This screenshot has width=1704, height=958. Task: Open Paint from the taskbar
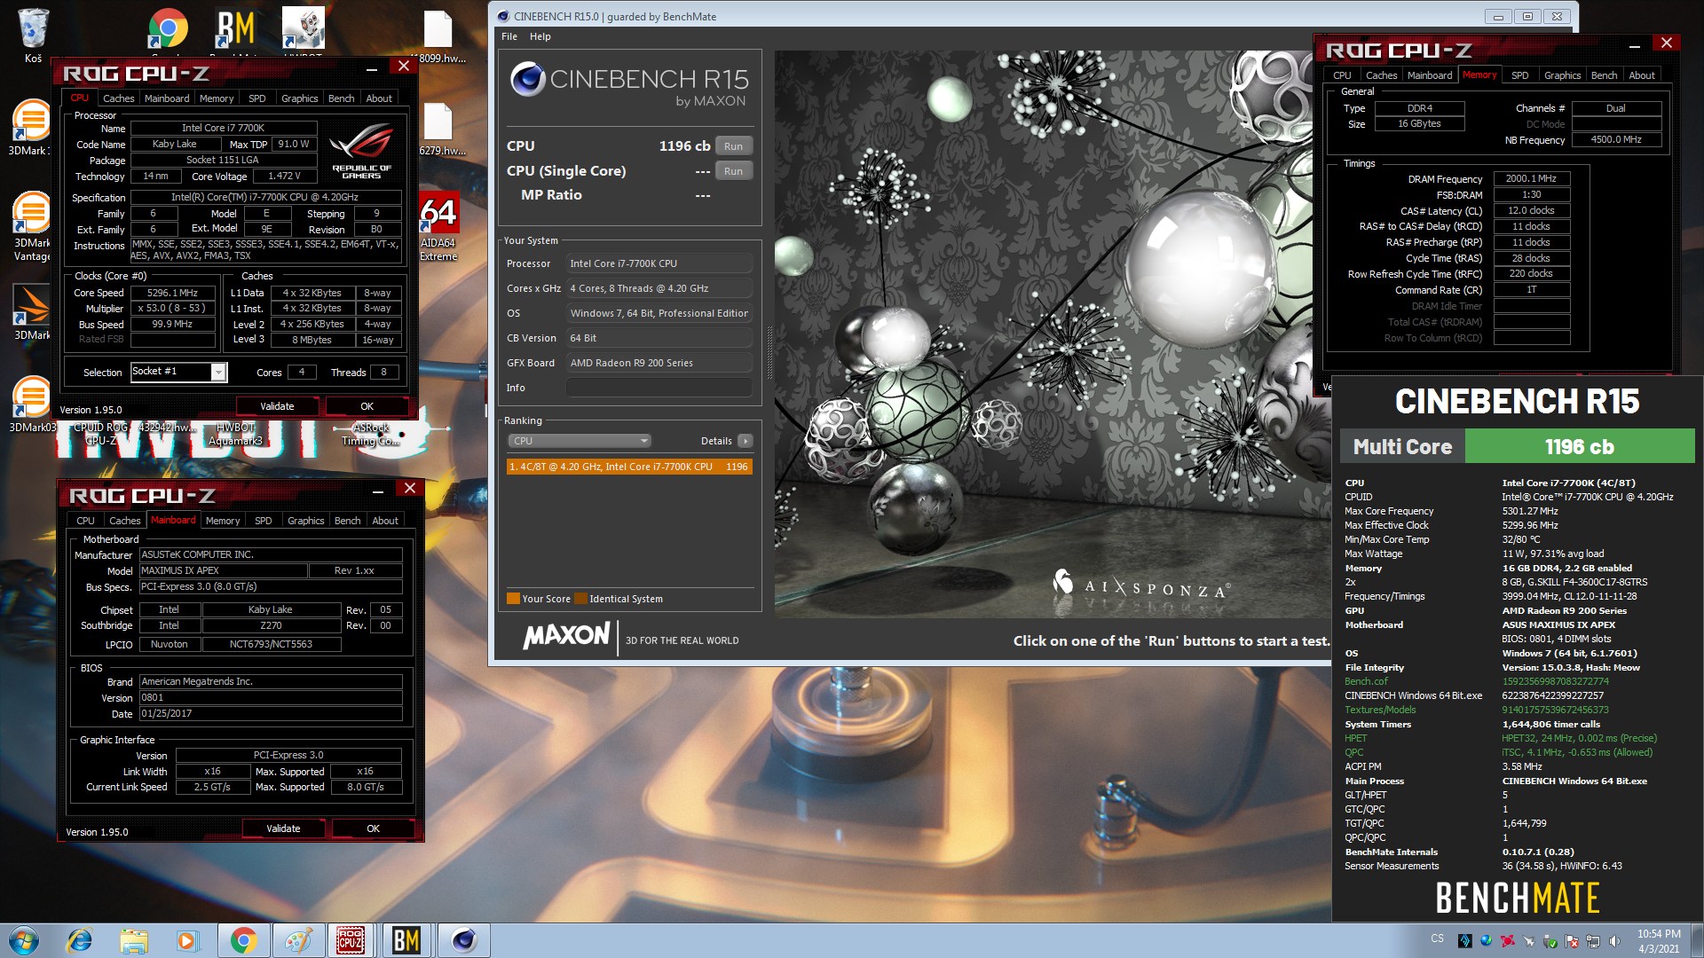point(298,940)
